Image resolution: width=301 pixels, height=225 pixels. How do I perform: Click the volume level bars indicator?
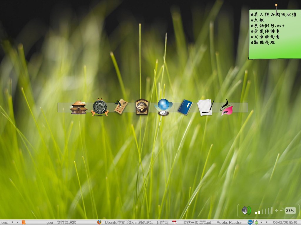tap(264, 210)
